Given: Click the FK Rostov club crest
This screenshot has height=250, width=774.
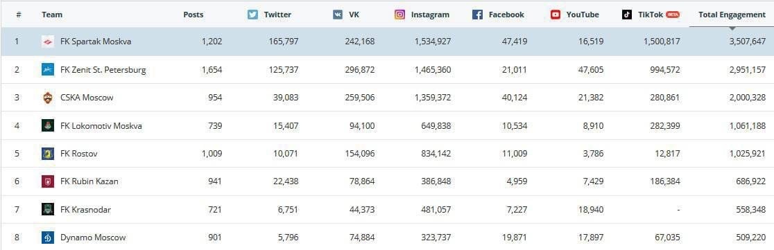Looking at the screenshot, I should 48,154.
